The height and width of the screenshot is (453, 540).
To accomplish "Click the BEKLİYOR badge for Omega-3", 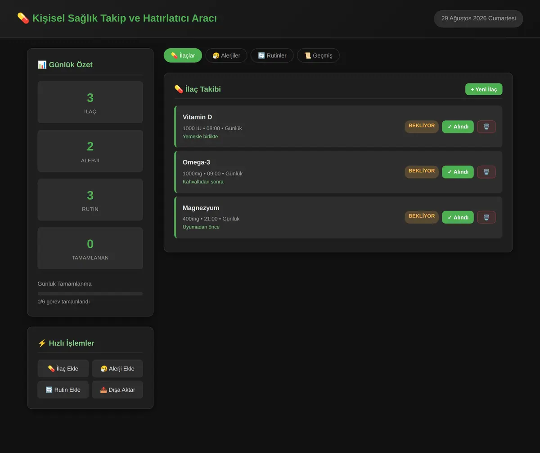I will point(422,171).
